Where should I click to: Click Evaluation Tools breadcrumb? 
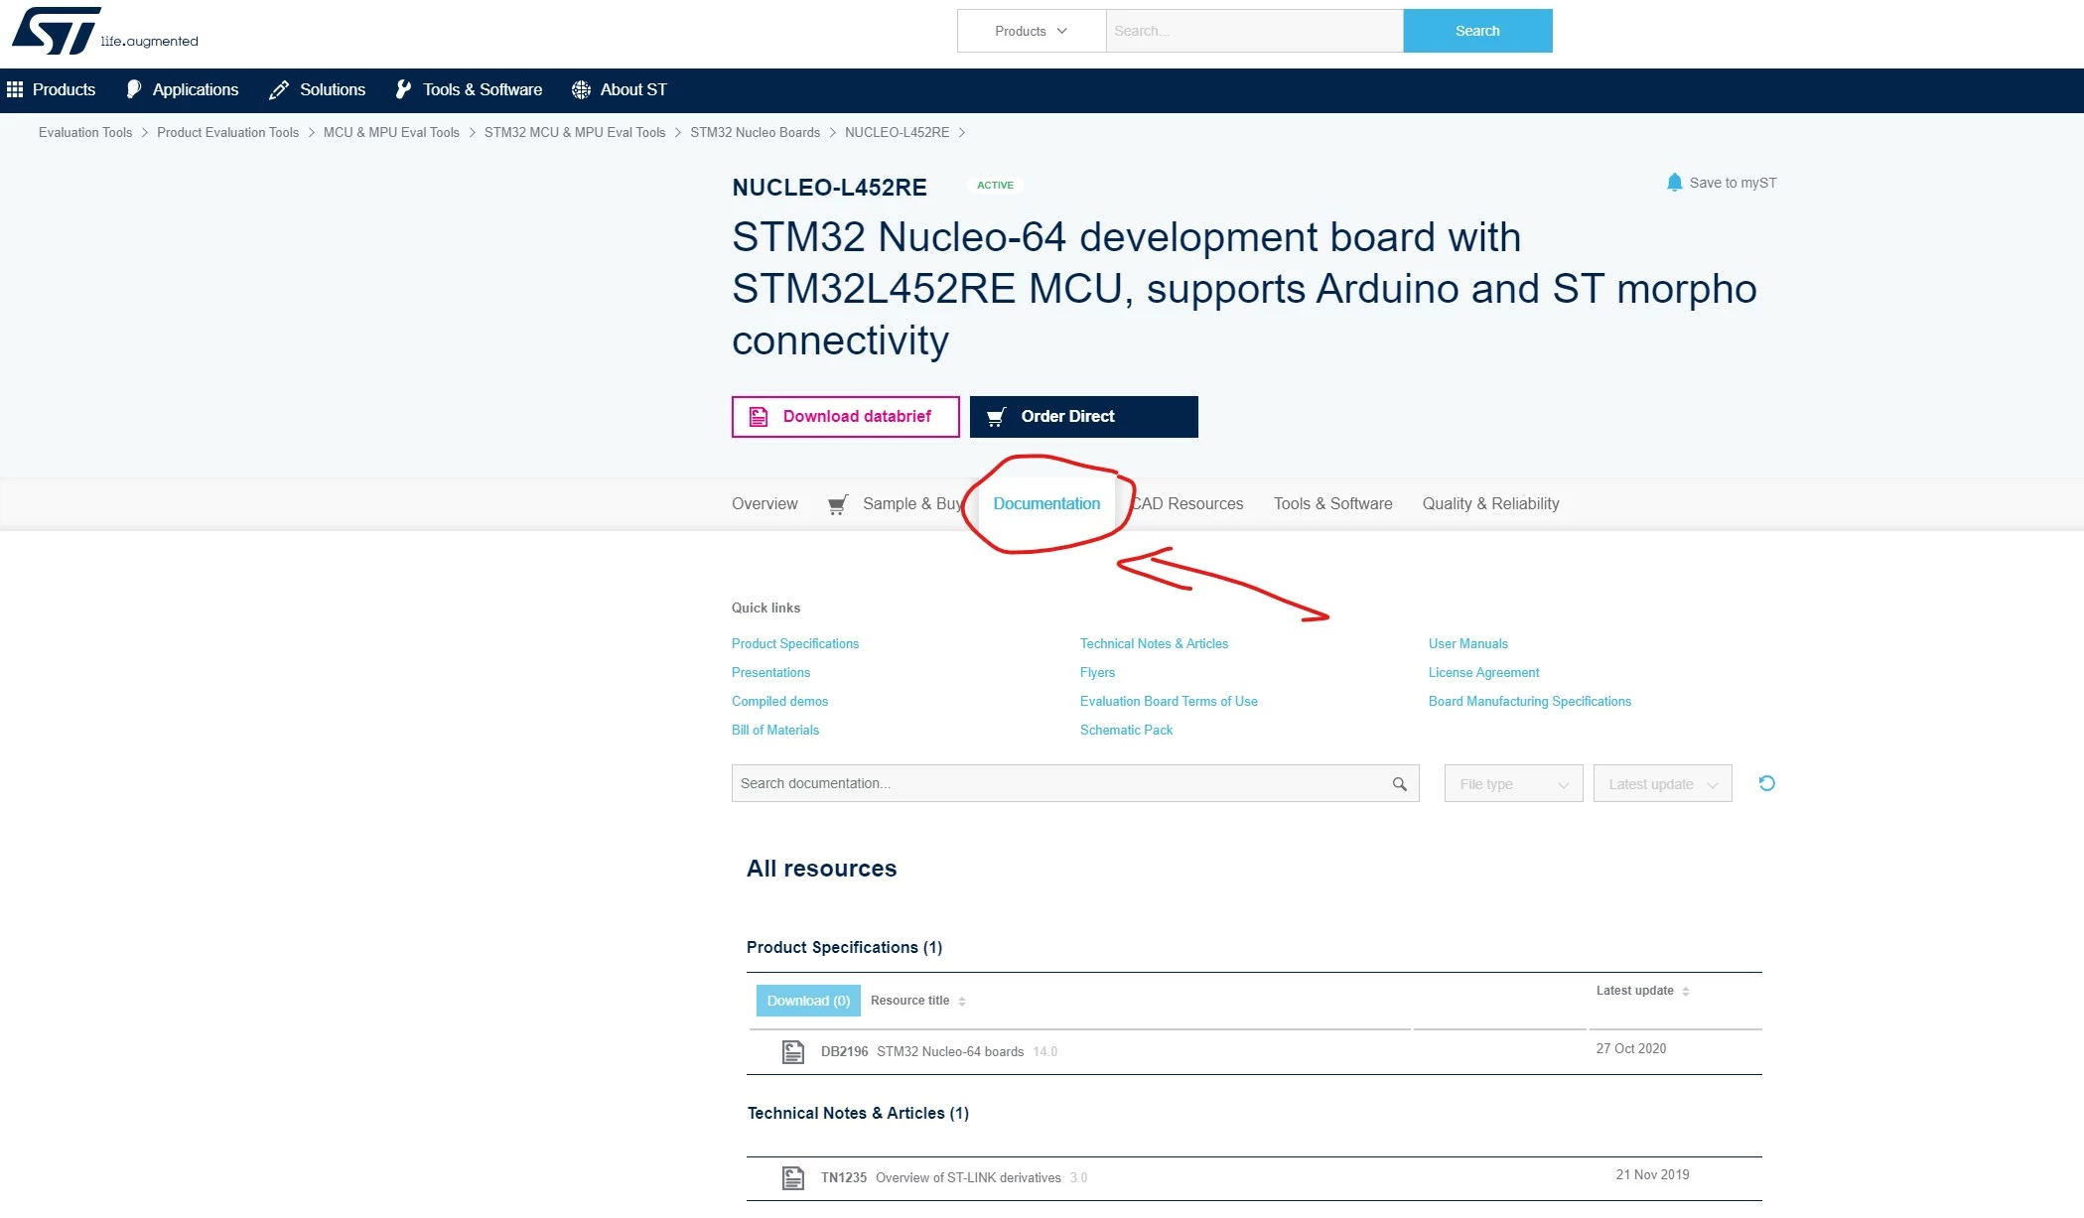tap(85, 133)
